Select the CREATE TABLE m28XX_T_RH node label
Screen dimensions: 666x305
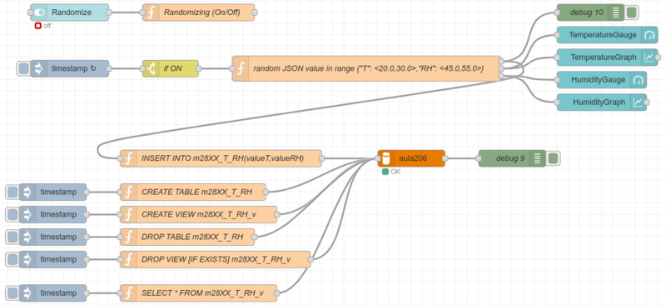coord(196,192)
